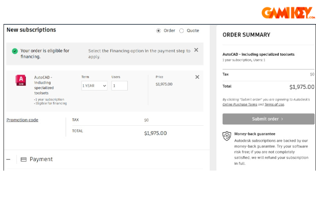Dismiss the financing eligibility banner
316x197 pixels.
point(196,50)
